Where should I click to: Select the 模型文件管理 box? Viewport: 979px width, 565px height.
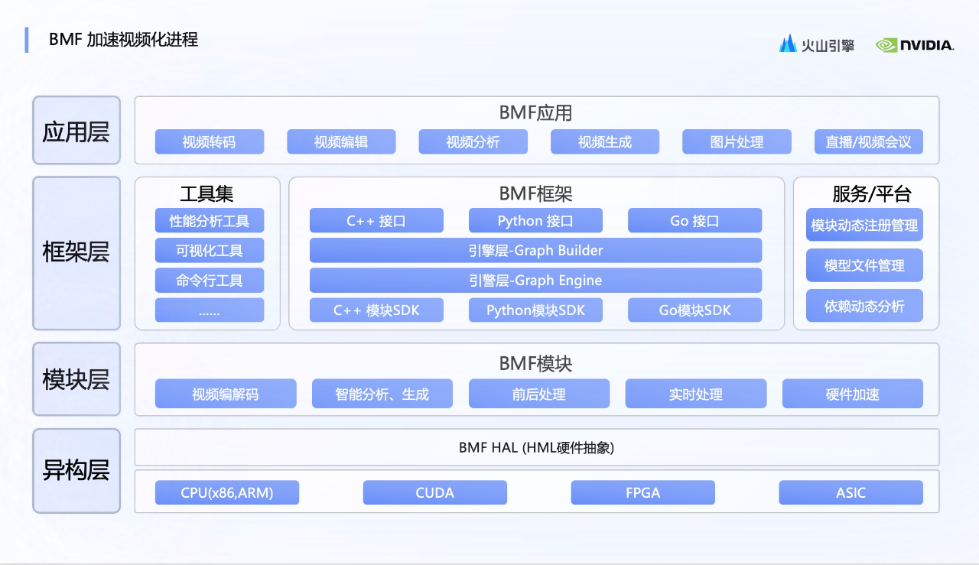click(864, 265)
